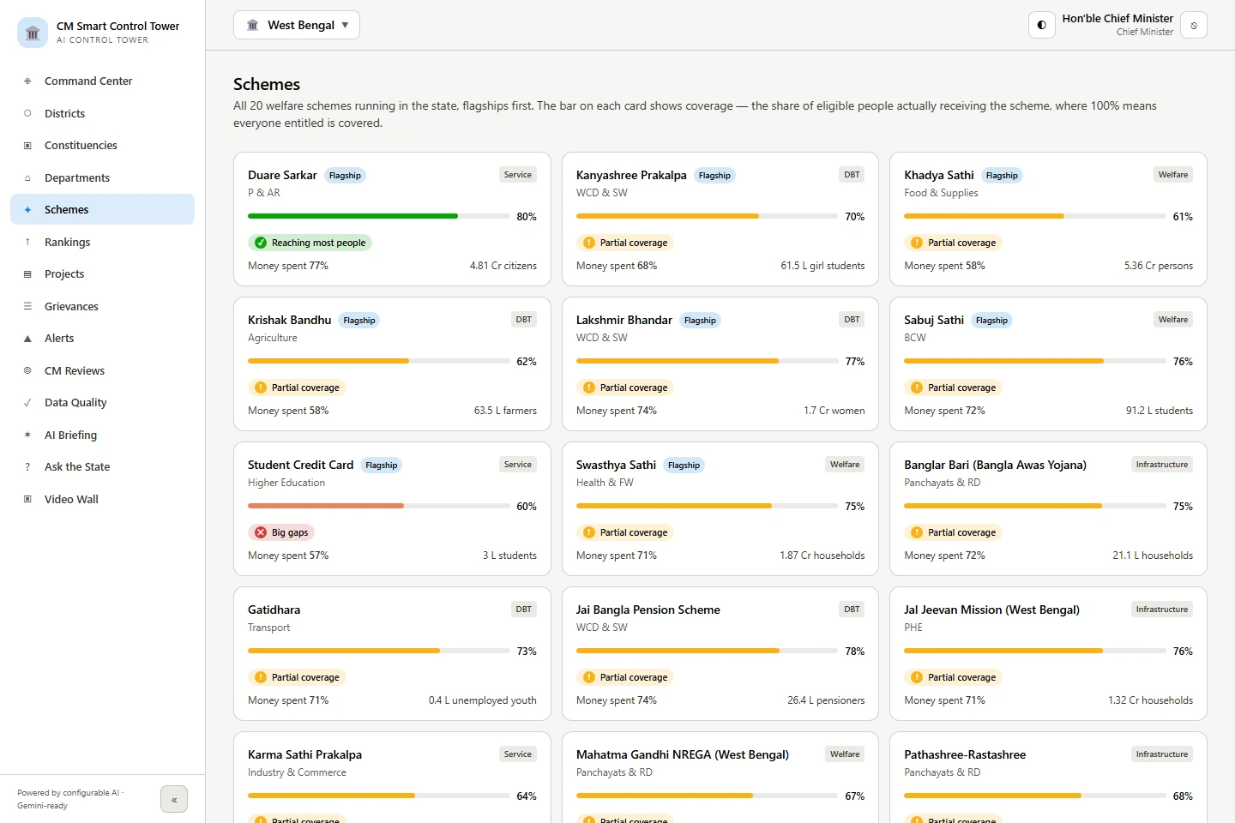1235x823 pixels.
Task: Open the Swasthya Sathi scheme title
Action: (616, 465)
